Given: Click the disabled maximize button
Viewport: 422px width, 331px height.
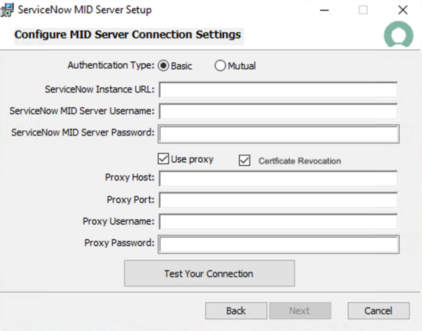Looking at the screenshot, I should (x=363, y=10).
